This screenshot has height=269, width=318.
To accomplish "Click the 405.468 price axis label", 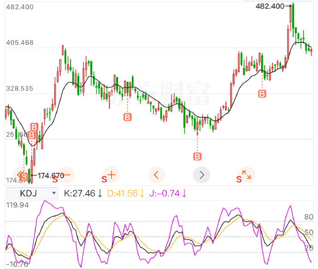I will [x=20, y=43].
